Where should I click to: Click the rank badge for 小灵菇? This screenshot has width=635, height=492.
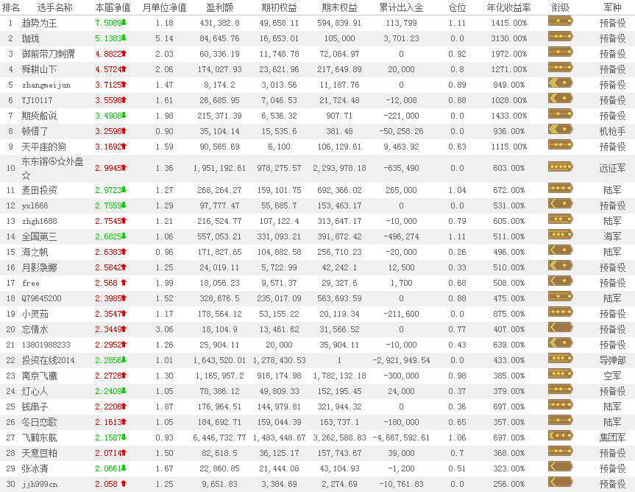pos(561,312)
